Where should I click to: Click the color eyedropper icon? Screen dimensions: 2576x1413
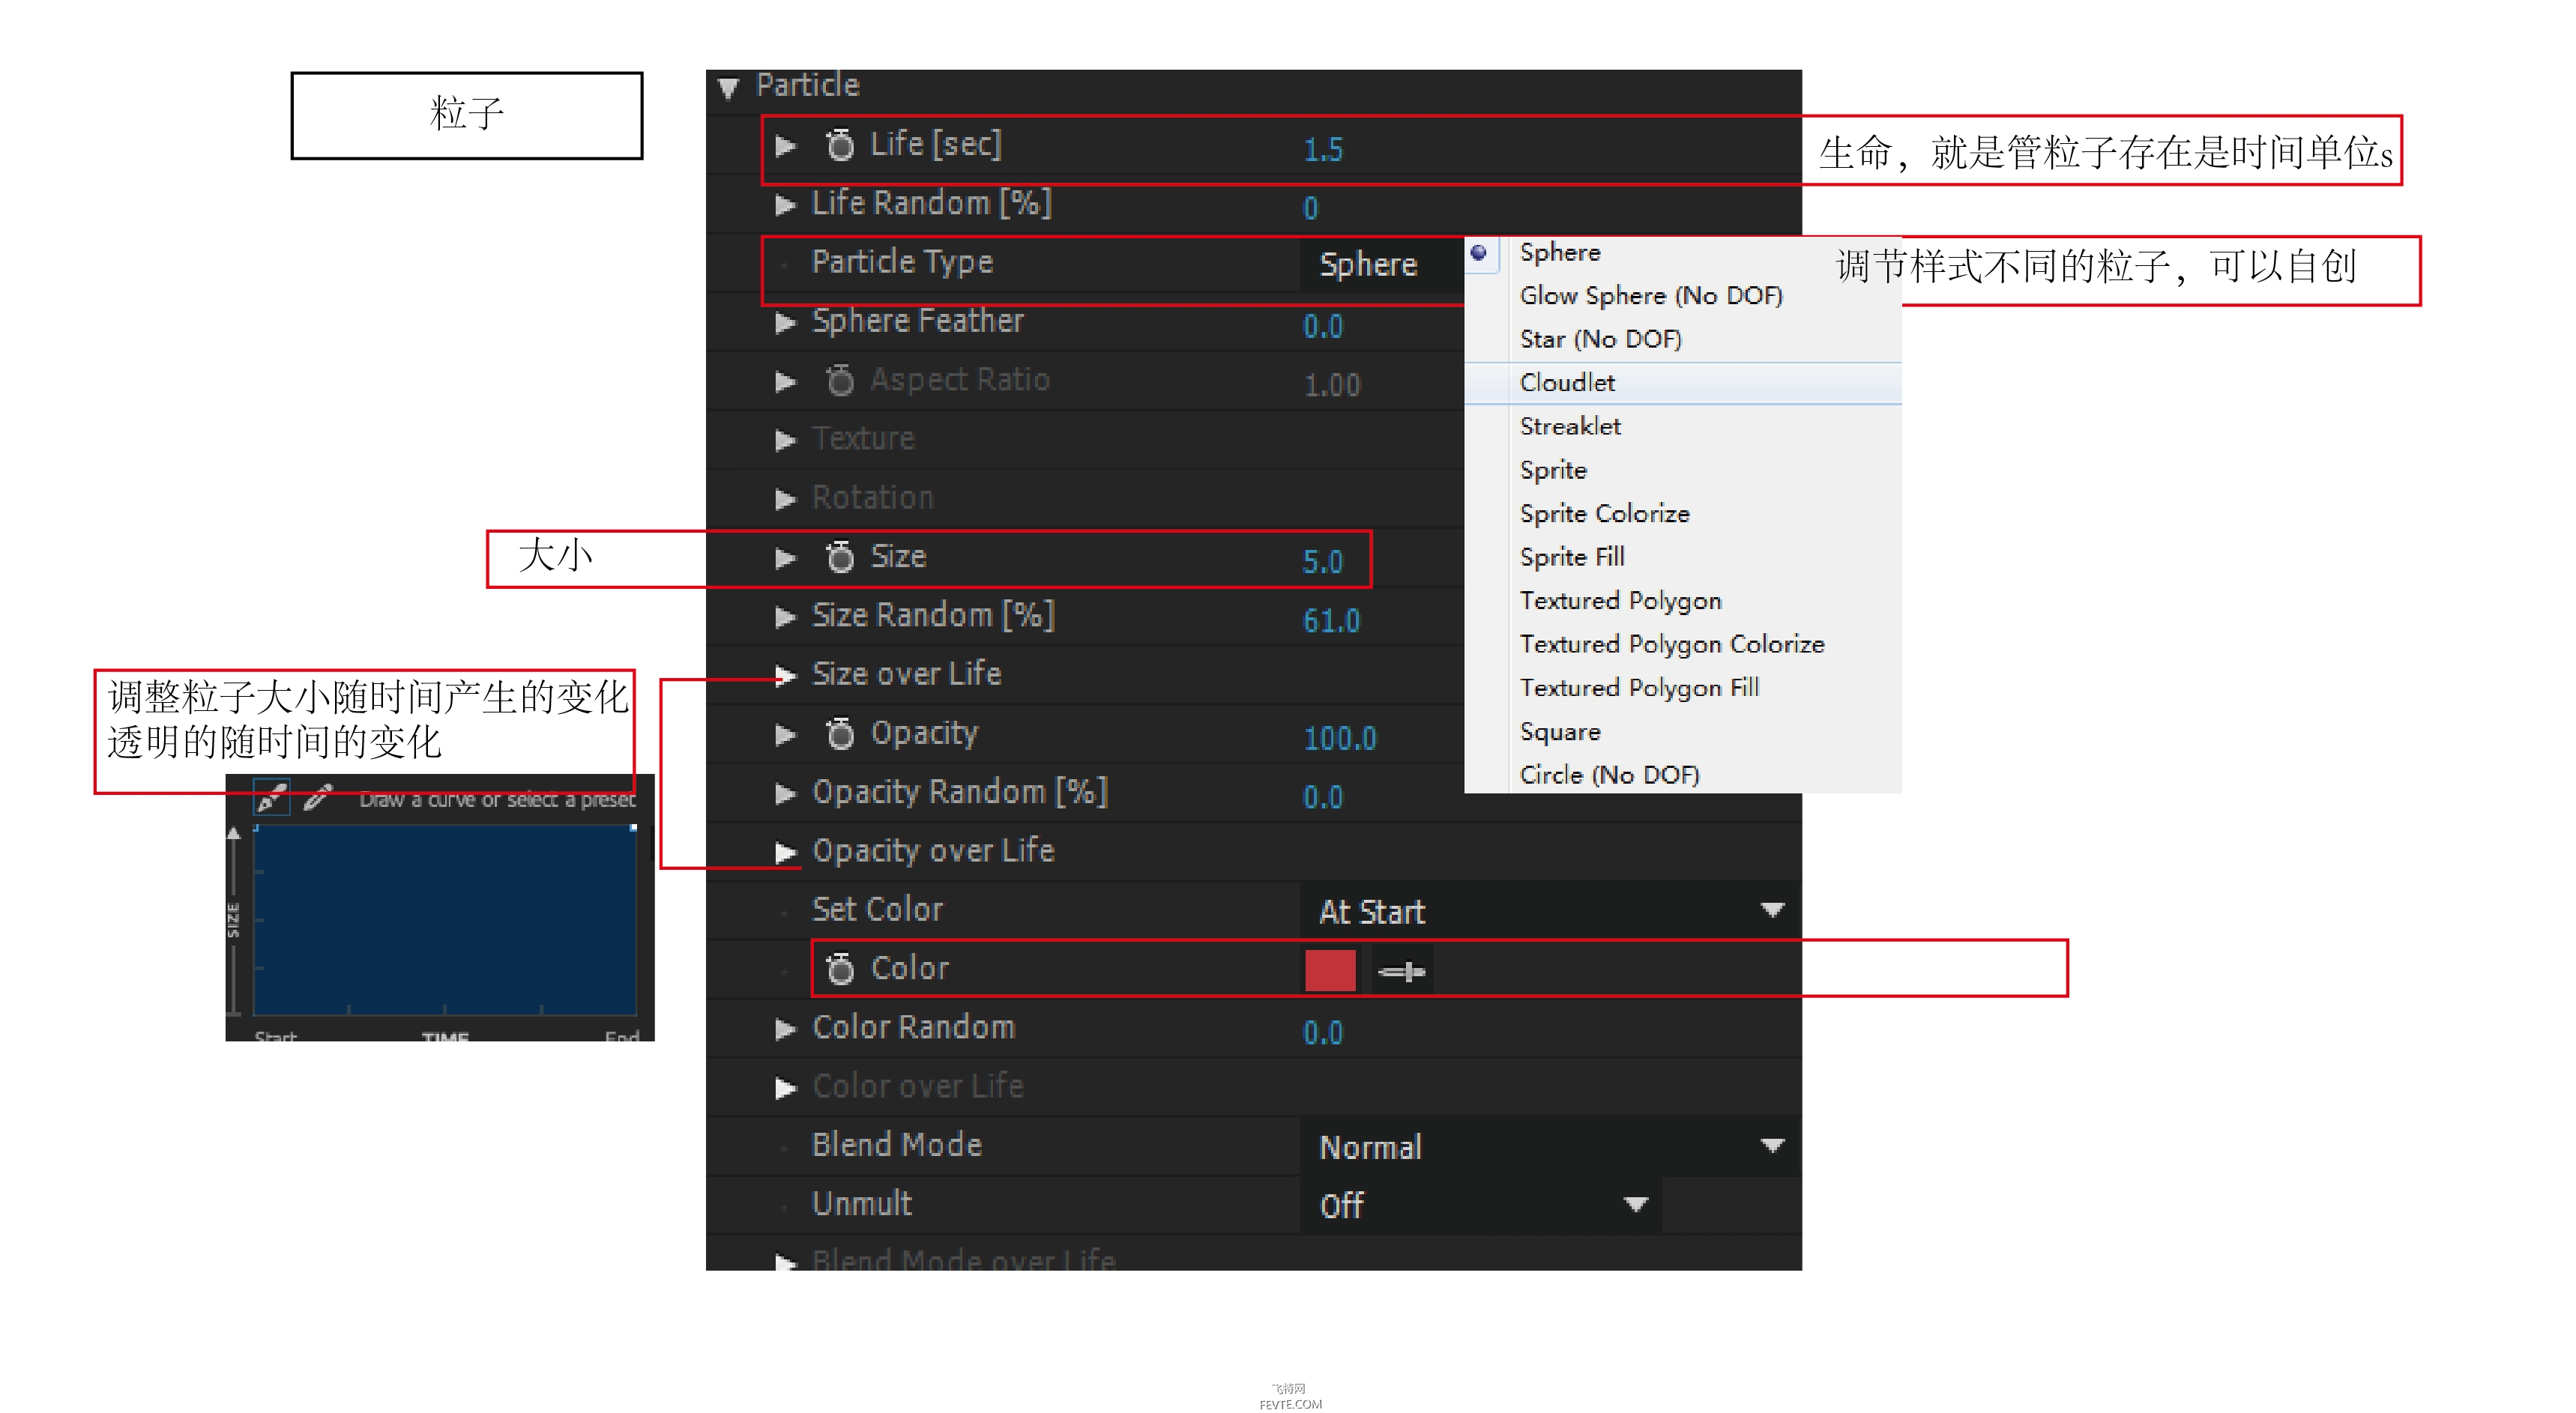pyautogui.click(x=1402, y=971)
